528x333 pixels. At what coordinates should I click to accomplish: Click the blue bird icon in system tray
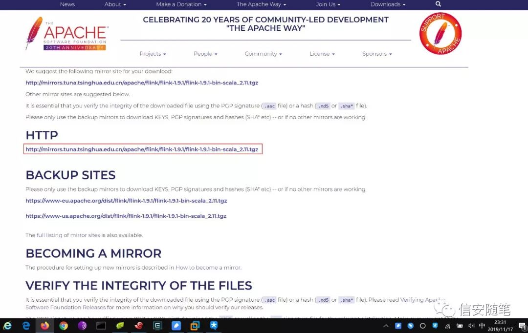click(411, 326)
